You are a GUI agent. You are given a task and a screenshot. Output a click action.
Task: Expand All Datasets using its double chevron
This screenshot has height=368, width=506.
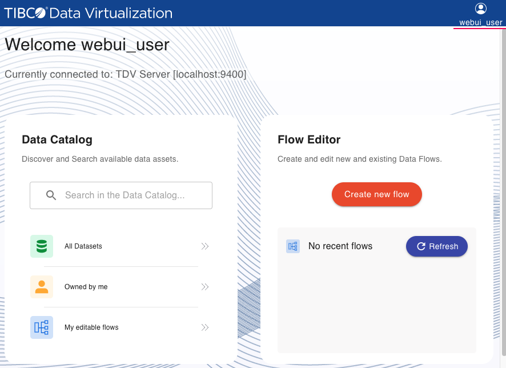[205, 246]
